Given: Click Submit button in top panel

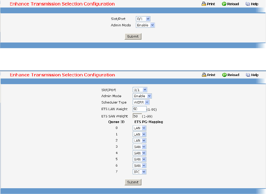Looking at the screenshot, I should pos(133,36).
